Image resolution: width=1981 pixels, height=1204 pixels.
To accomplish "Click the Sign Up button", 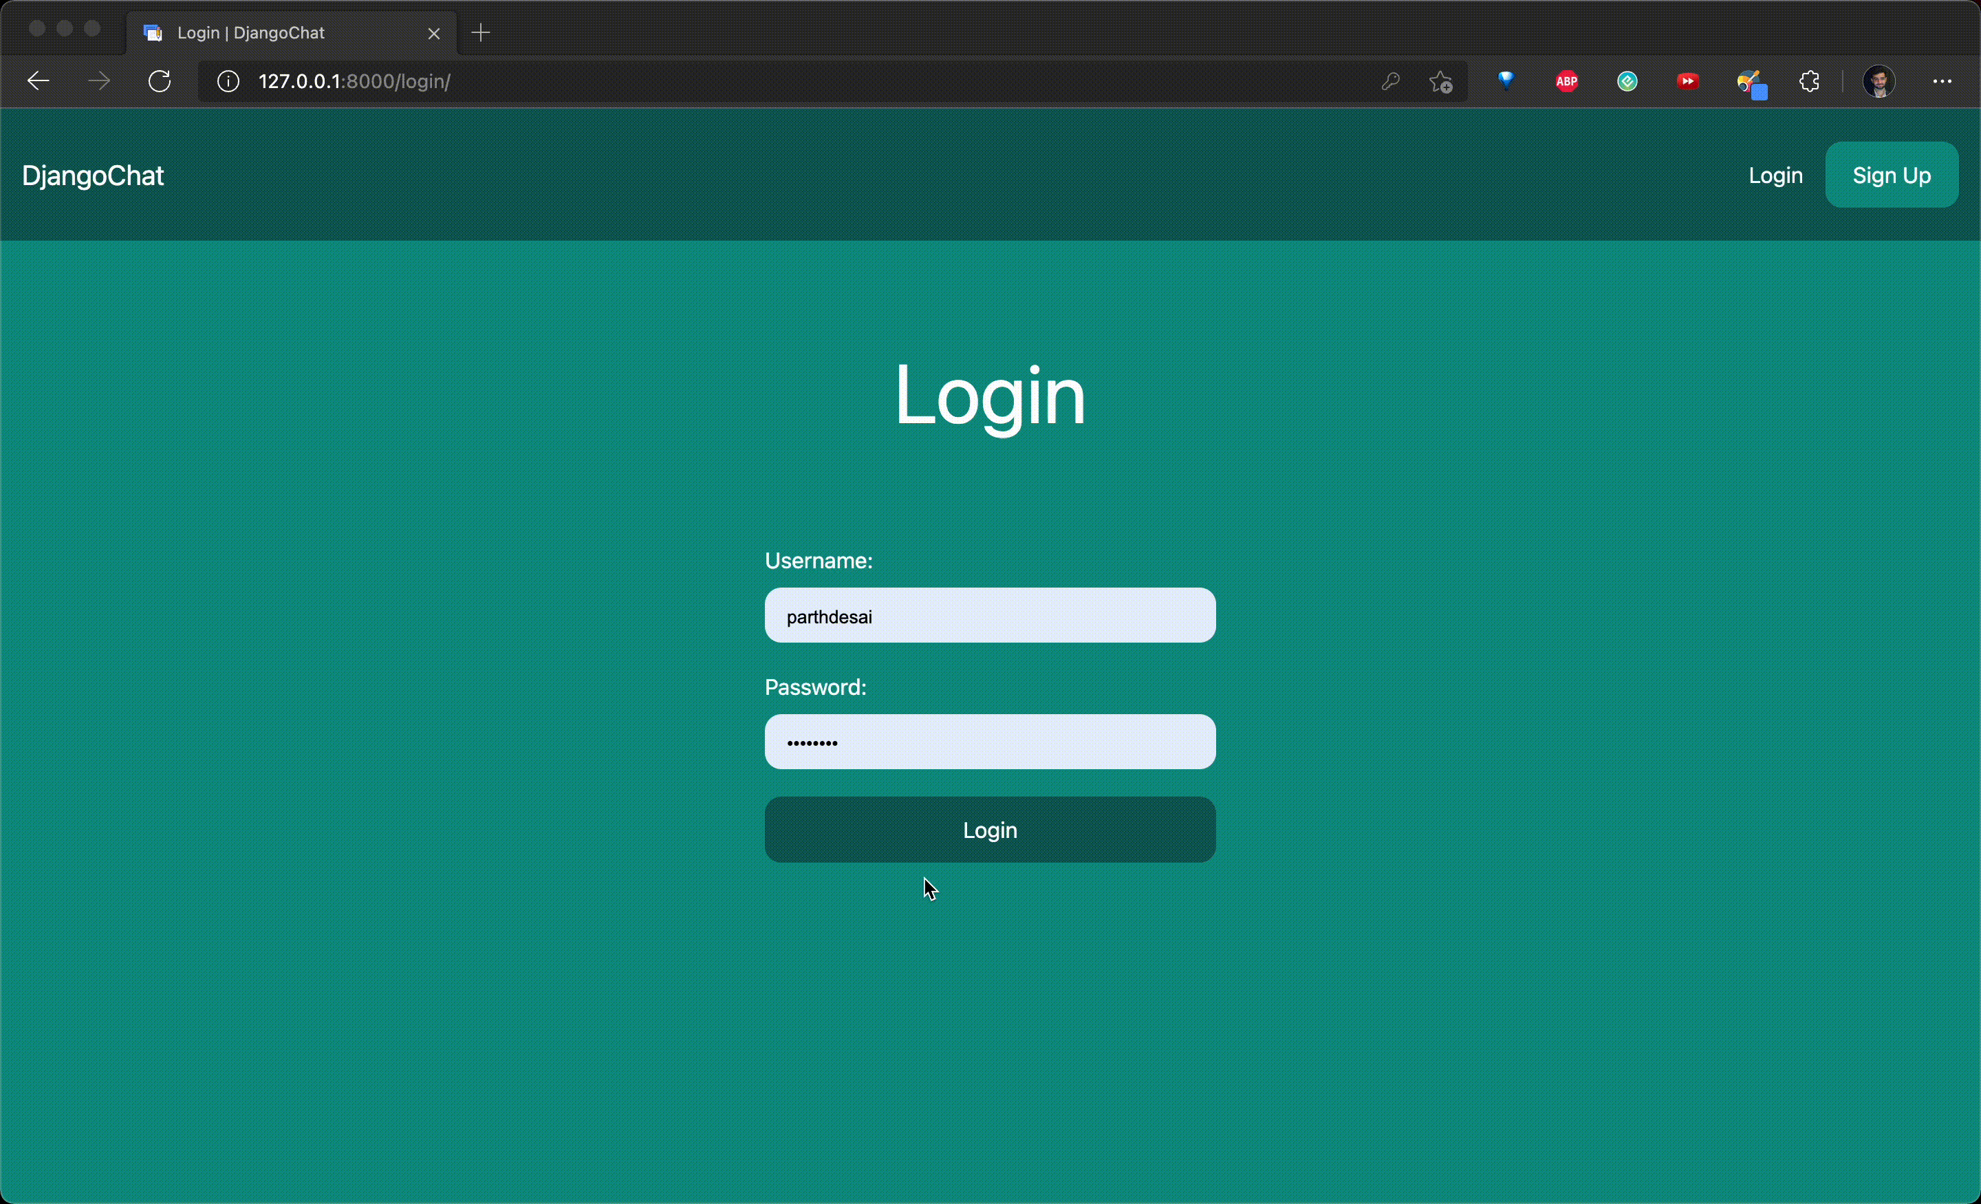I will click(1891, 175).
